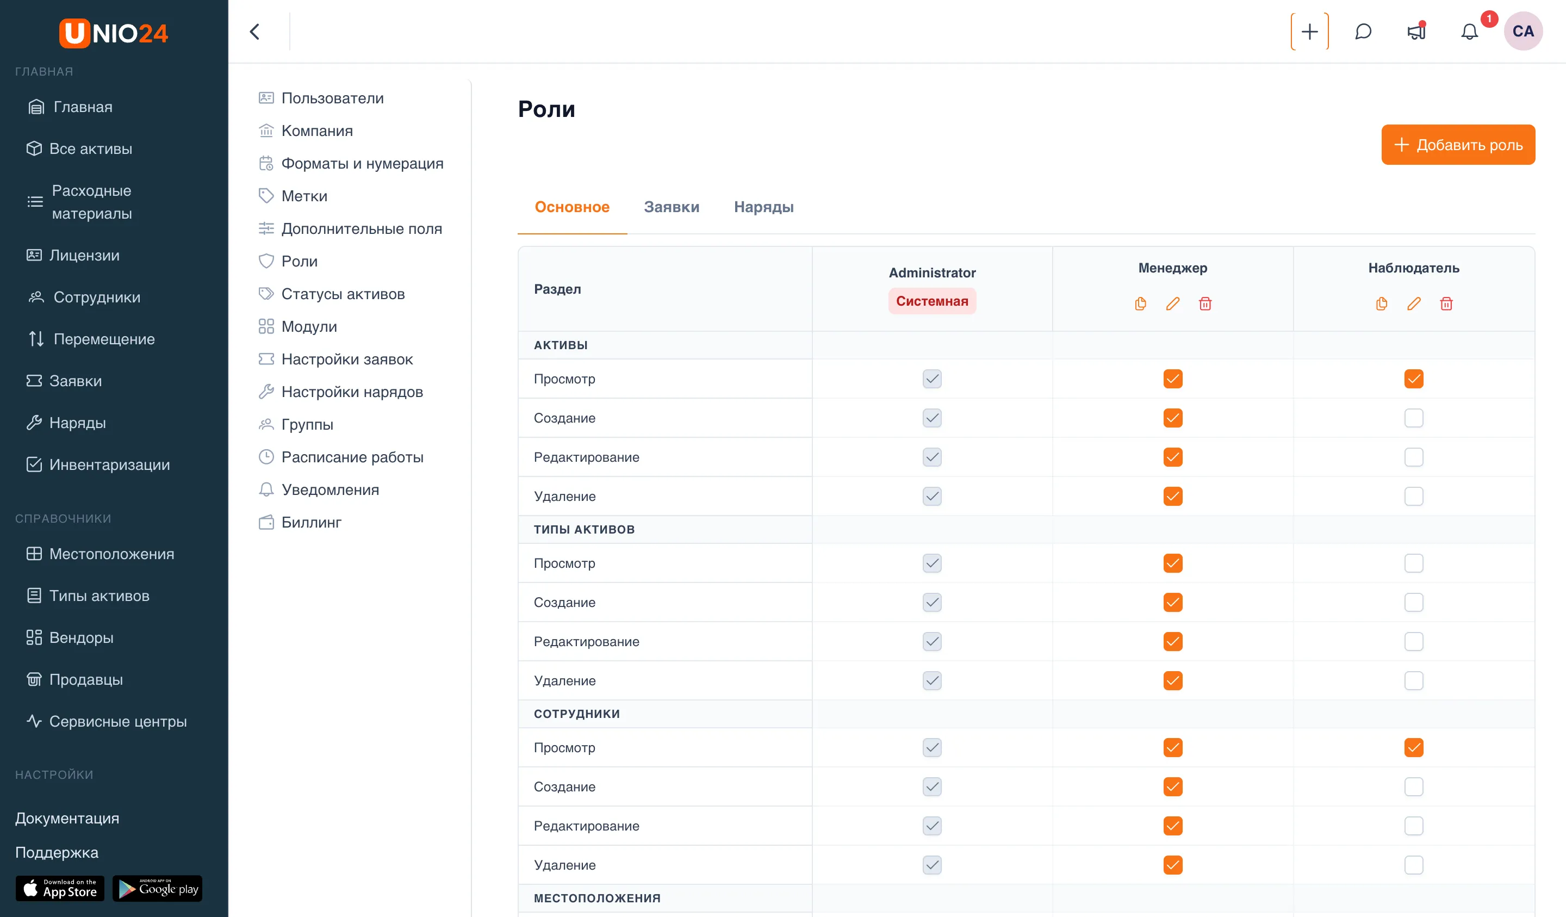Open Статусы активов in the settings menu
Screen dimensions: 1566x917
click(x=343, y=294)
